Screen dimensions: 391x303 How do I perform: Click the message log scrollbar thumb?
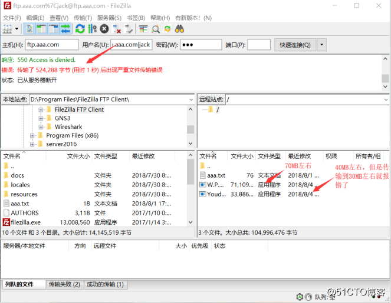coord(385,78)
